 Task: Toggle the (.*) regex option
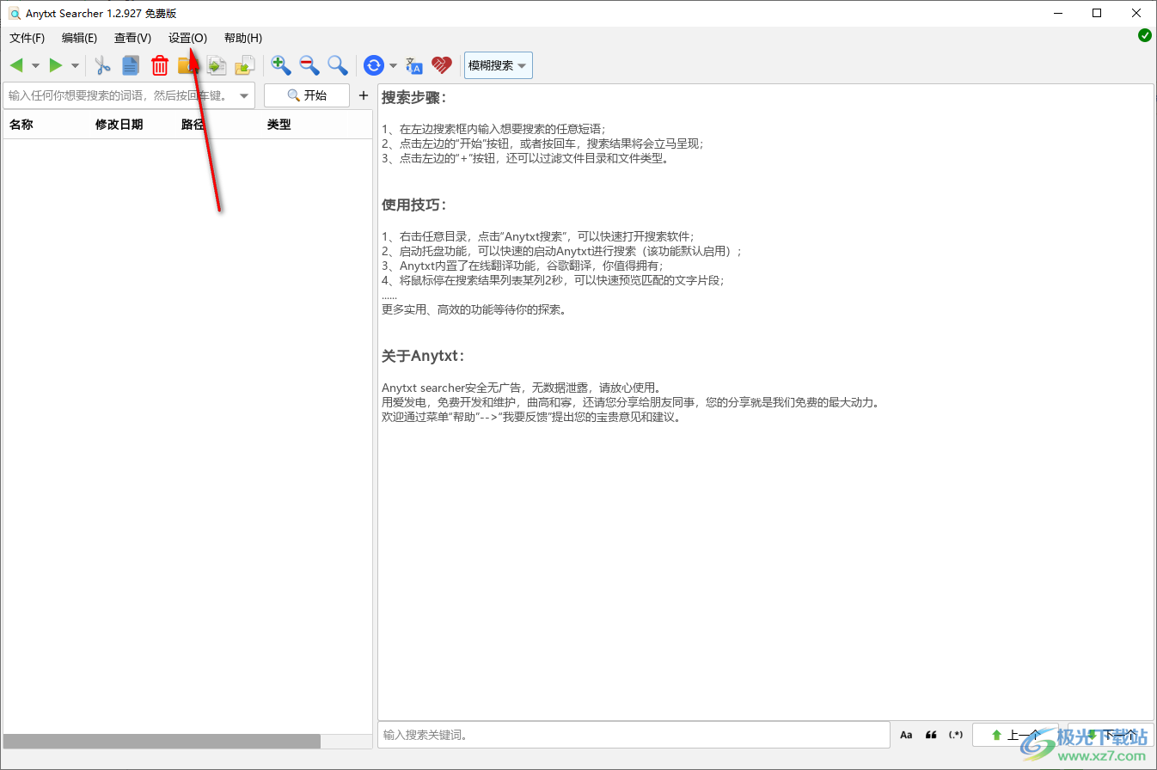[x=956, y=735]
